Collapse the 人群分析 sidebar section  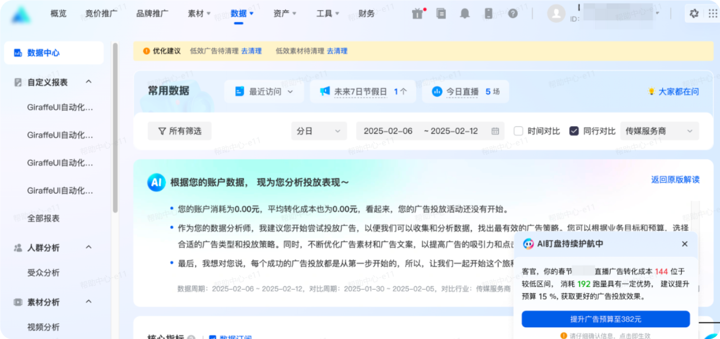tap(88, 247)
